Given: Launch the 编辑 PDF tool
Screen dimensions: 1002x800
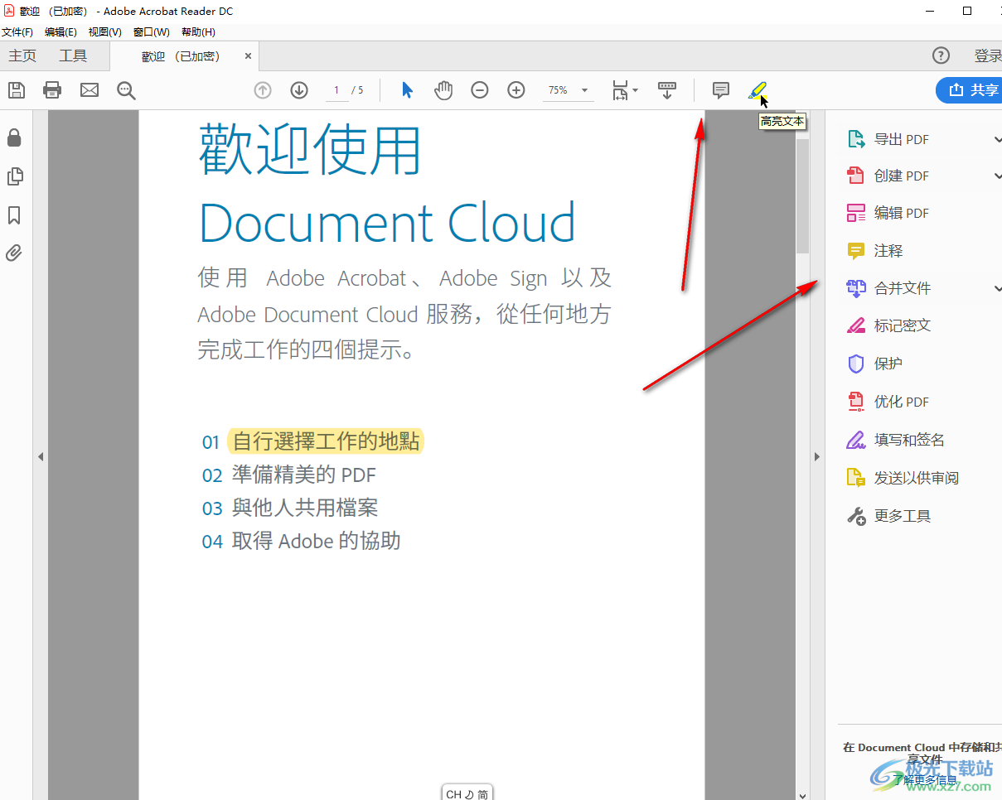Looking at the screenshot, I should click(x=902, y=213).
